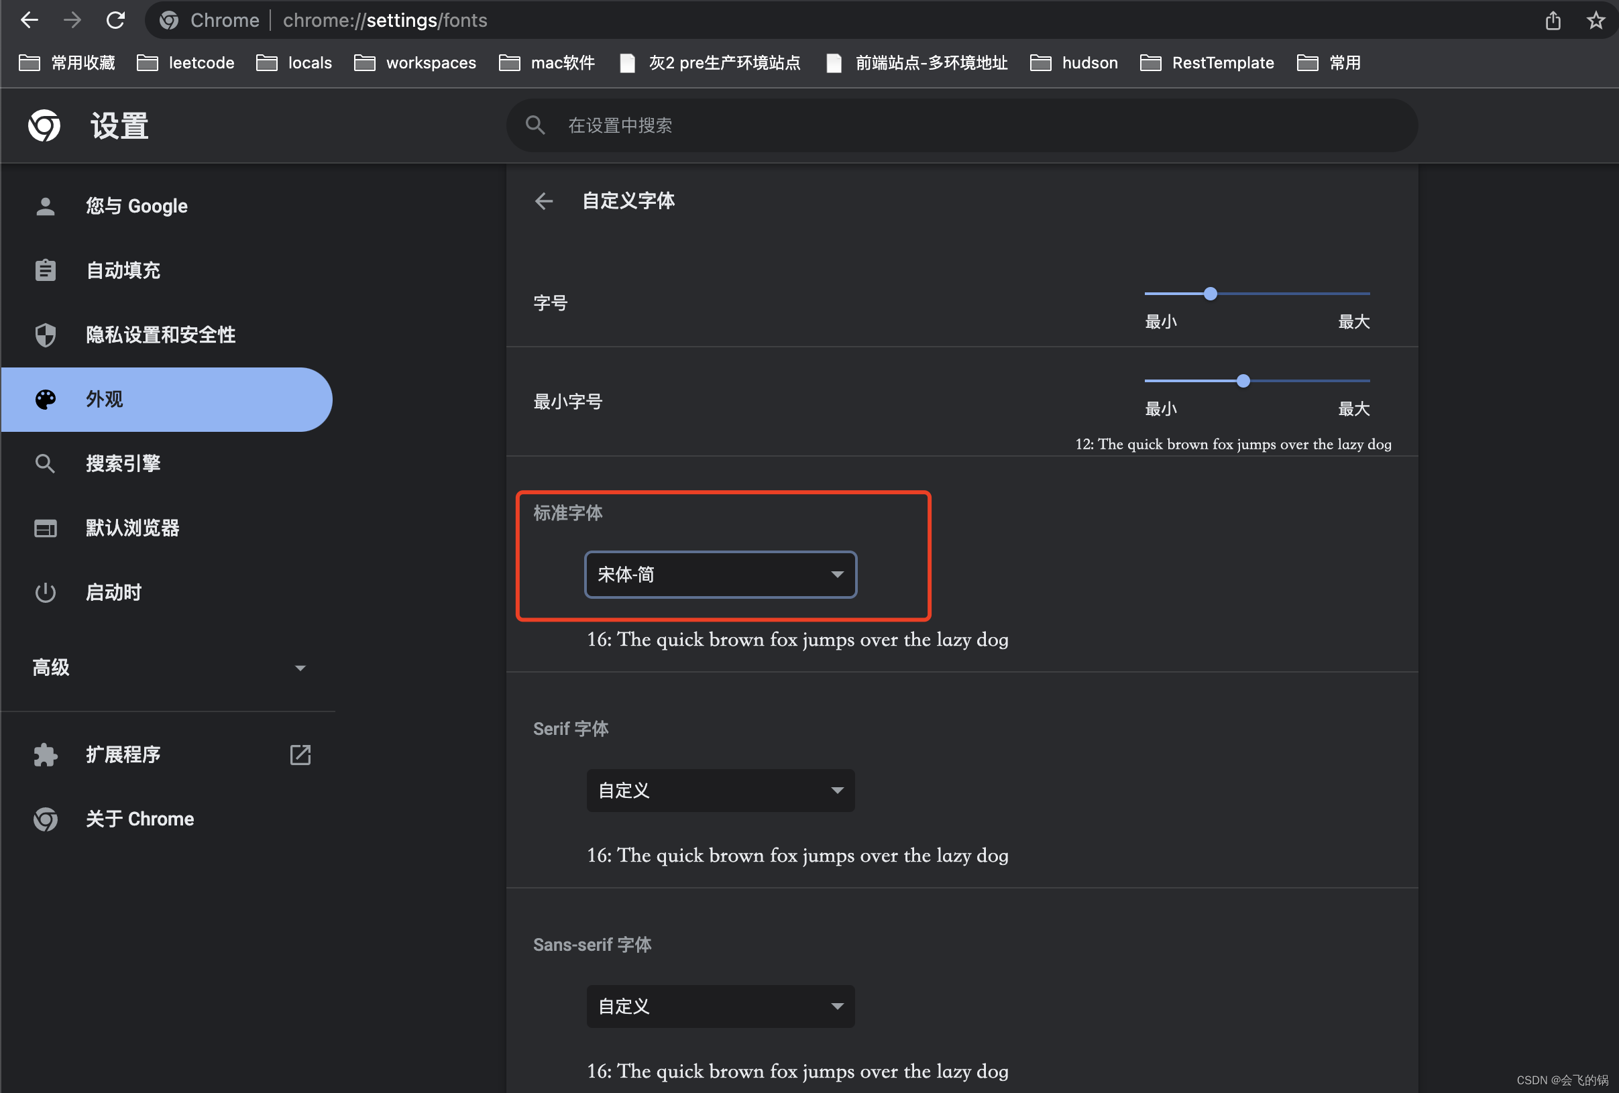Click the Chrome logo next to 设置
Viewport: 1619px width, 1093px height.
(x=44, y=126)
